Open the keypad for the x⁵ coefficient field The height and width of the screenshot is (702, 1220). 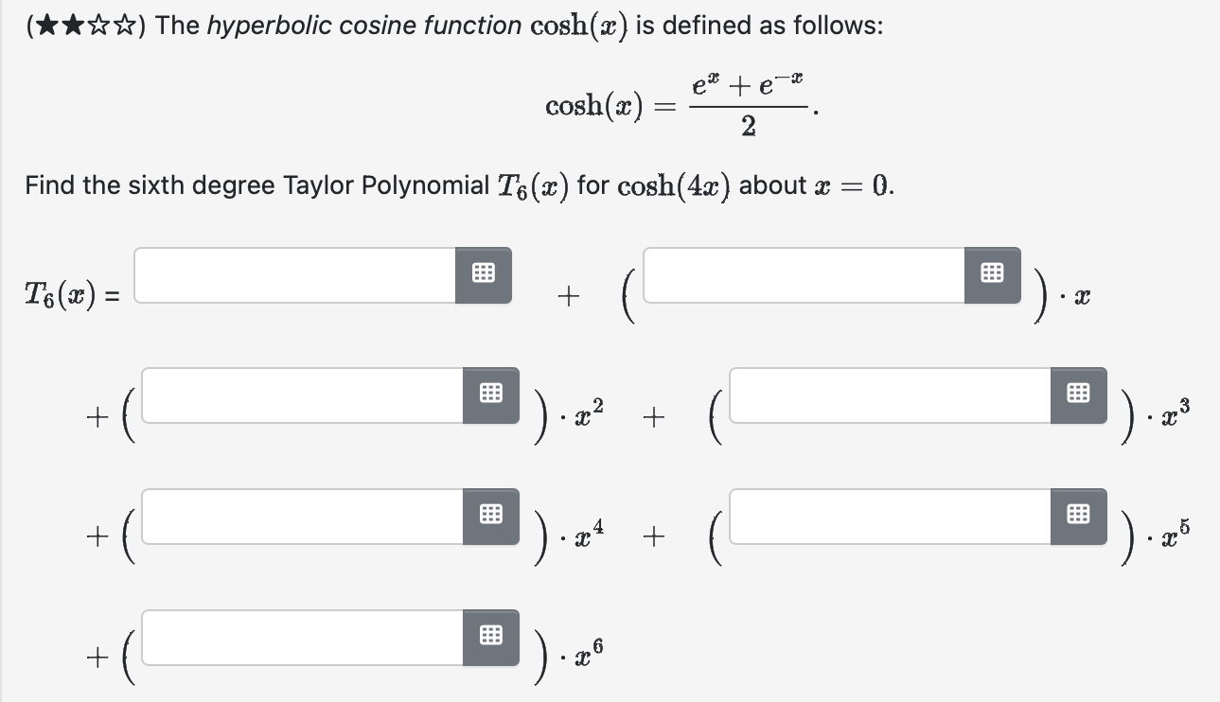click(x=1078, y=517)
